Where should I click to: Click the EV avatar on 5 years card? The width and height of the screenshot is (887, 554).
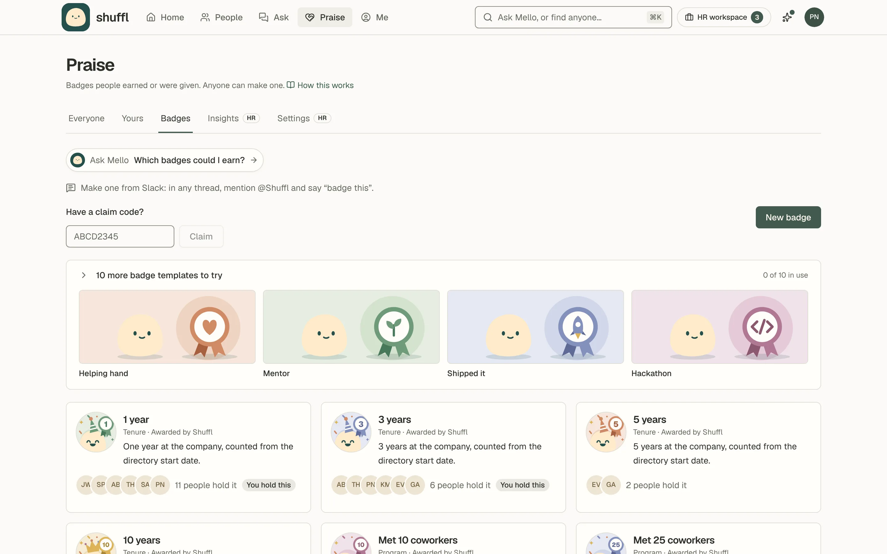[596, 485]
